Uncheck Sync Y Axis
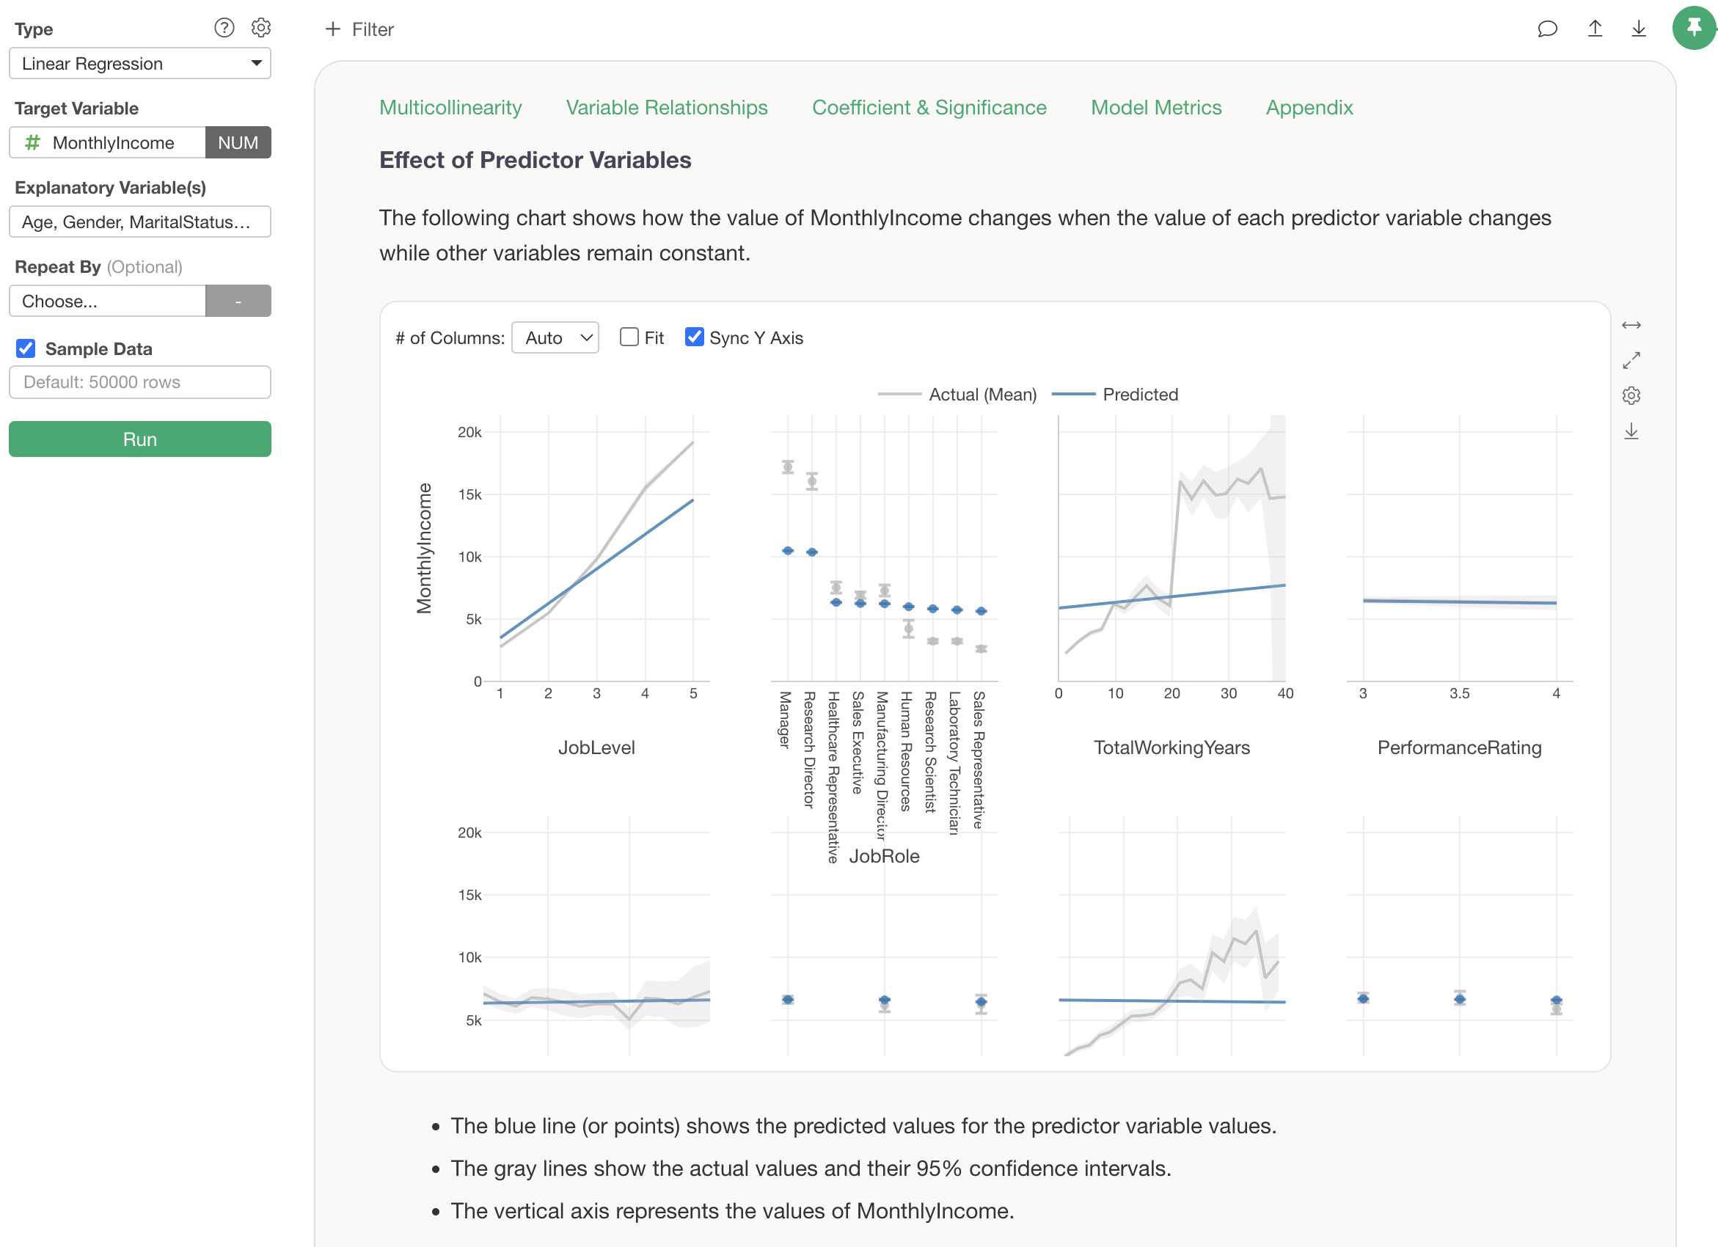1718x1247 pixels. pos(694,337)
